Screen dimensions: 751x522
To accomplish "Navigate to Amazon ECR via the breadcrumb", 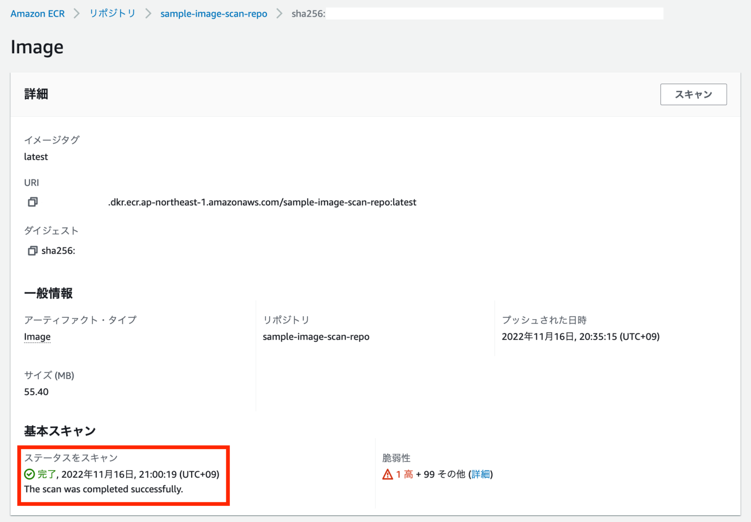I will click(37, 13).
